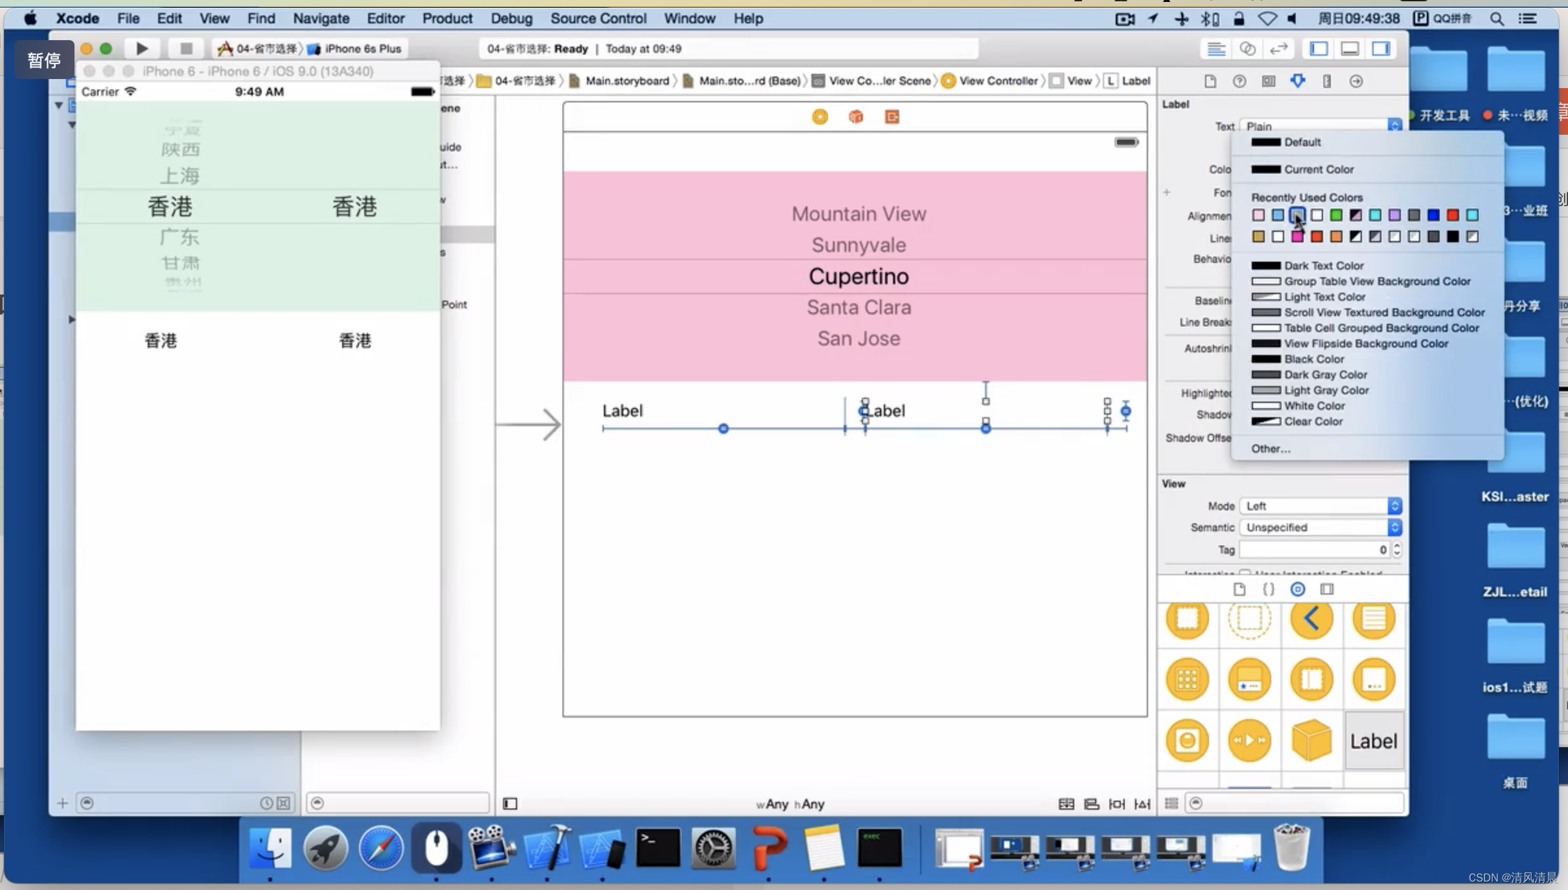Viewport: 1568px width, 890px height.
Task: Show the Version editor
Action: click(x=1278, y=49)
